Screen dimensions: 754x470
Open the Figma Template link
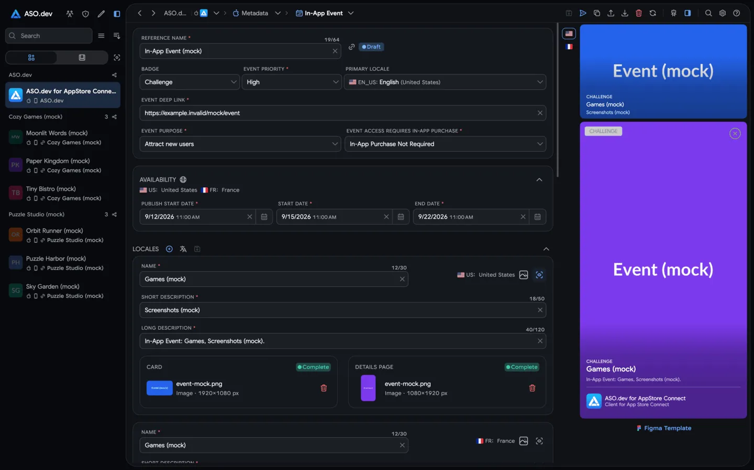click(x=663, y=428)
